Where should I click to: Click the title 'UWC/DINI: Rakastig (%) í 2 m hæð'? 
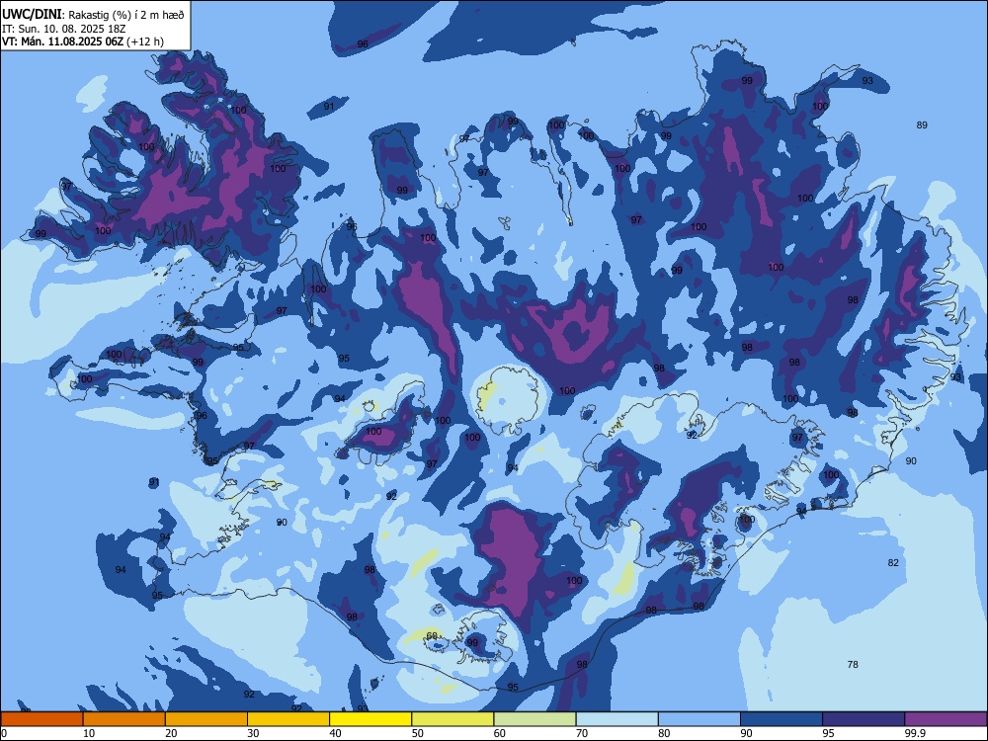pos(93,15)
